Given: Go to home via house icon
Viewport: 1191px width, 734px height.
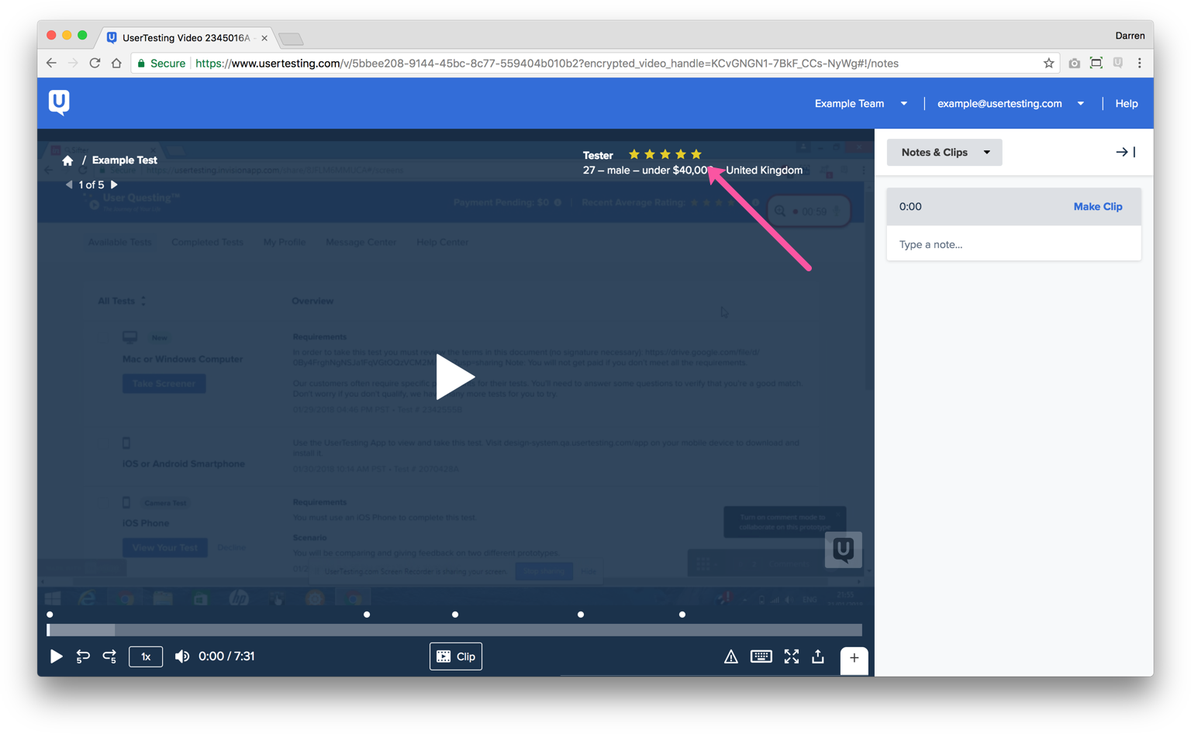Looking at the screenshot, I should tap(67, 160).
